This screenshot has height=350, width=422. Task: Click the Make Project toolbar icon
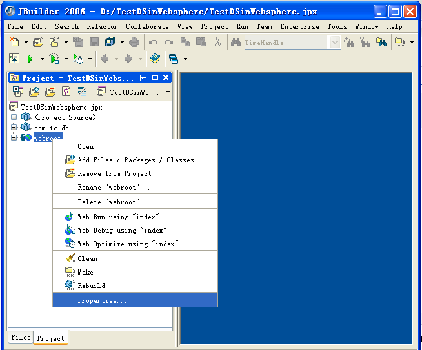400,42
